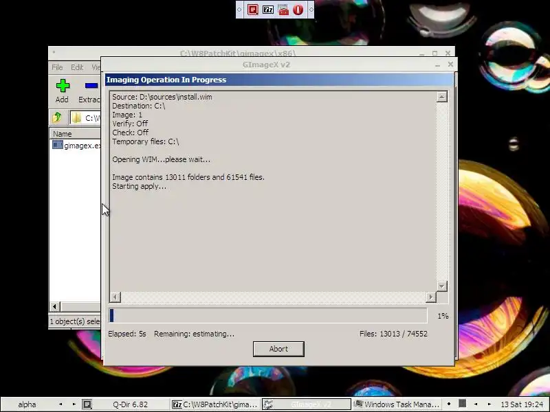The width and height of the screenshot is (550, 412).
Task: Launch 7-Zip from the top quick-launch bar
Action: pos(268,10)
